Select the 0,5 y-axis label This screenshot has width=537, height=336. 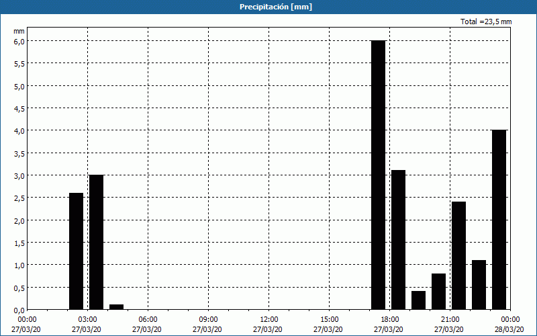pyautogui.click(x=19, y=288)
